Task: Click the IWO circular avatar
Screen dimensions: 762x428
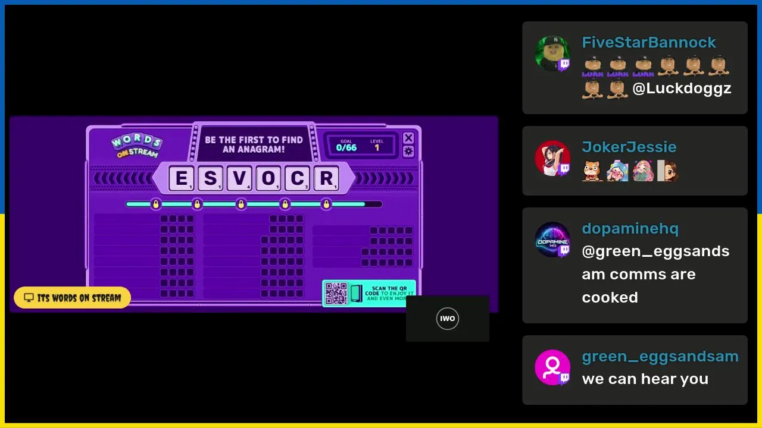Action: click(x=448, y=319)
